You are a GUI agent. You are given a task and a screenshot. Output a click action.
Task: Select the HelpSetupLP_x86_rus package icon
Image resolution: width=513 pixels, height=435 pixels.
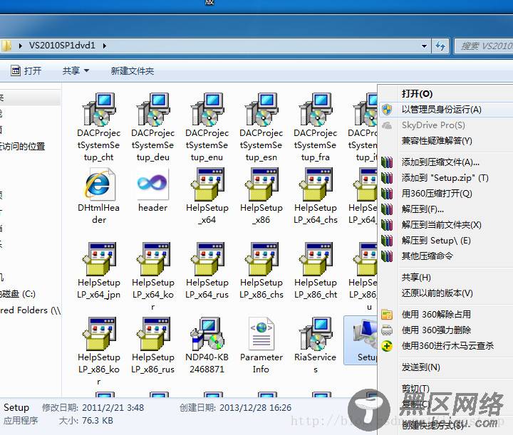pos(152,334)
